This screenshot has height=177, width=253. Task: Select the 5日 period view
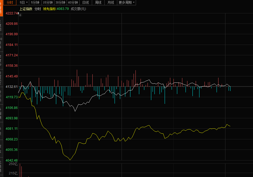pyautogui.click(x=22, y=2)
